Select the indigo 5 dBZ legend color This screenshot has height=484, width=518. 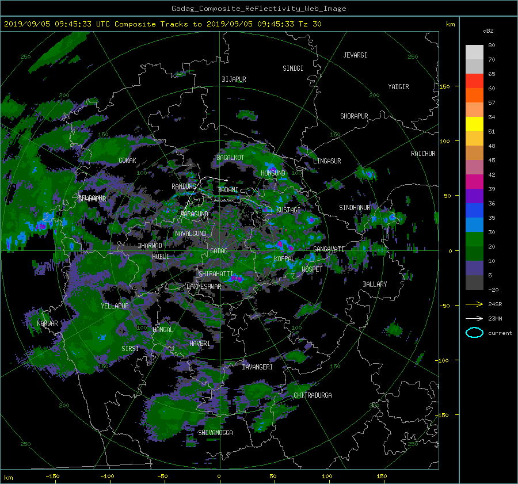(x=474, y=268)
